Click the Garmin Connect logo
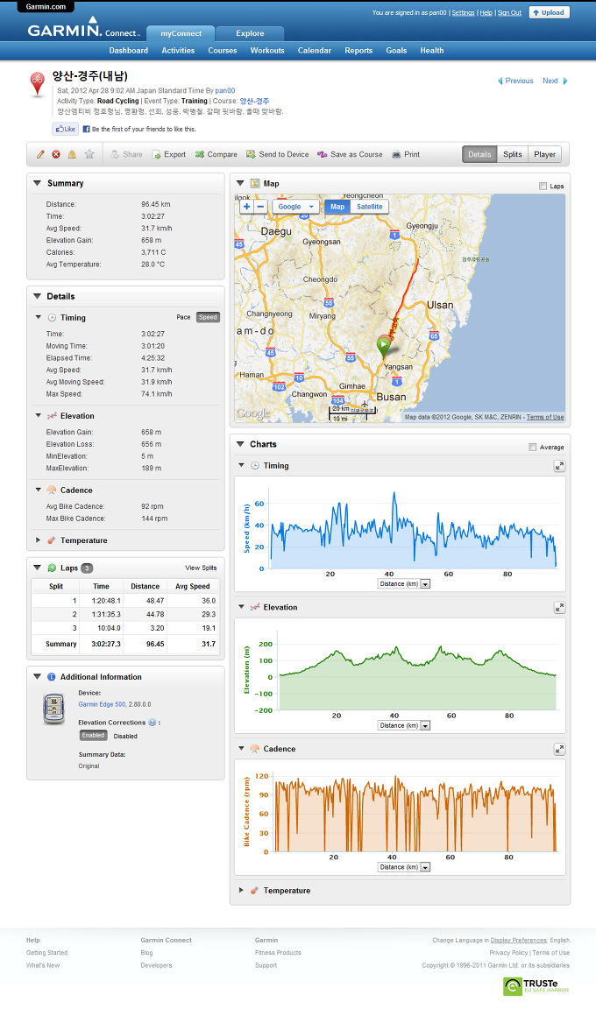The width and height of the screenshot is (596, 1016). point(83,29)
